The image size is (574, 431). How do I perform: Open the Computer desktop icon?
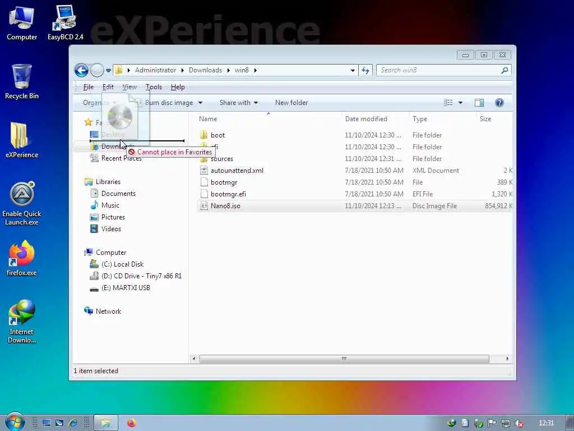pos(22,23)
